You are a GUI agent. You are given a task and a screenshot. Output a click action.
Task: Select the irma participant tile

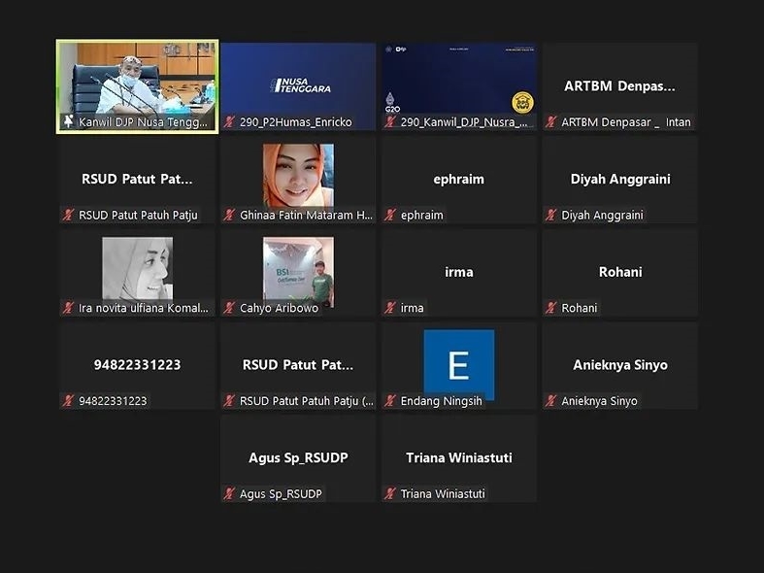[458, 272]
